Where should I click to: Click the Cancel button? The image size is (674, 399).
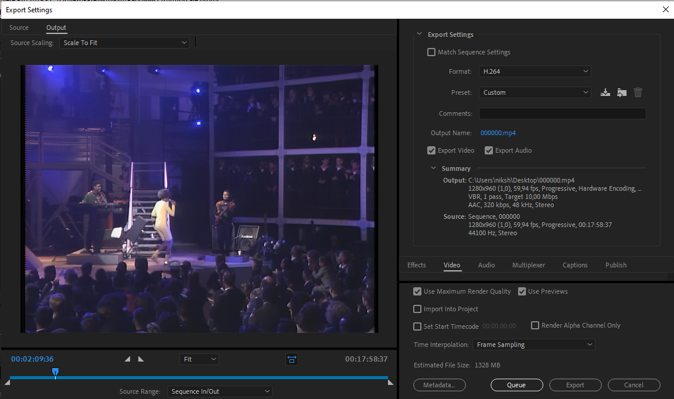click(634, 386)
